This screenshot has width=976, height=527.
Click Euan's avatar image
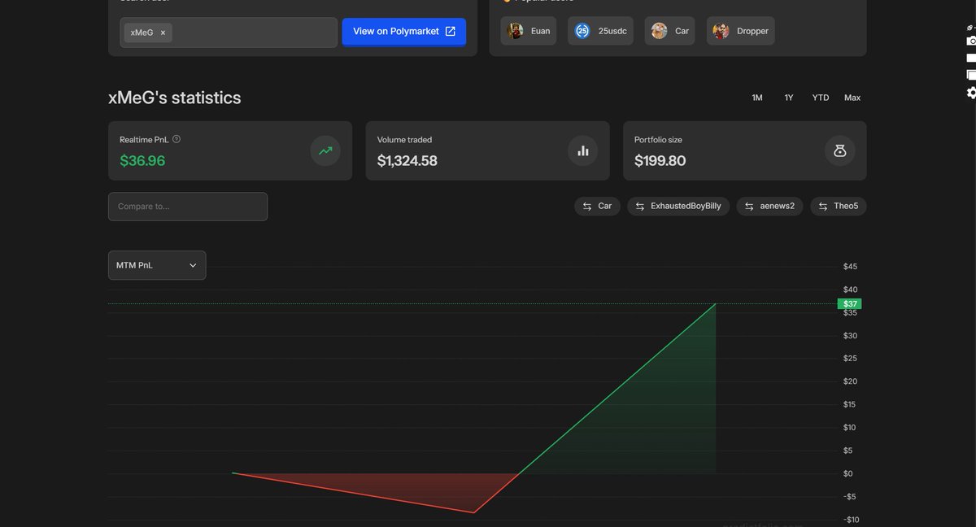(x=516, y=31)
